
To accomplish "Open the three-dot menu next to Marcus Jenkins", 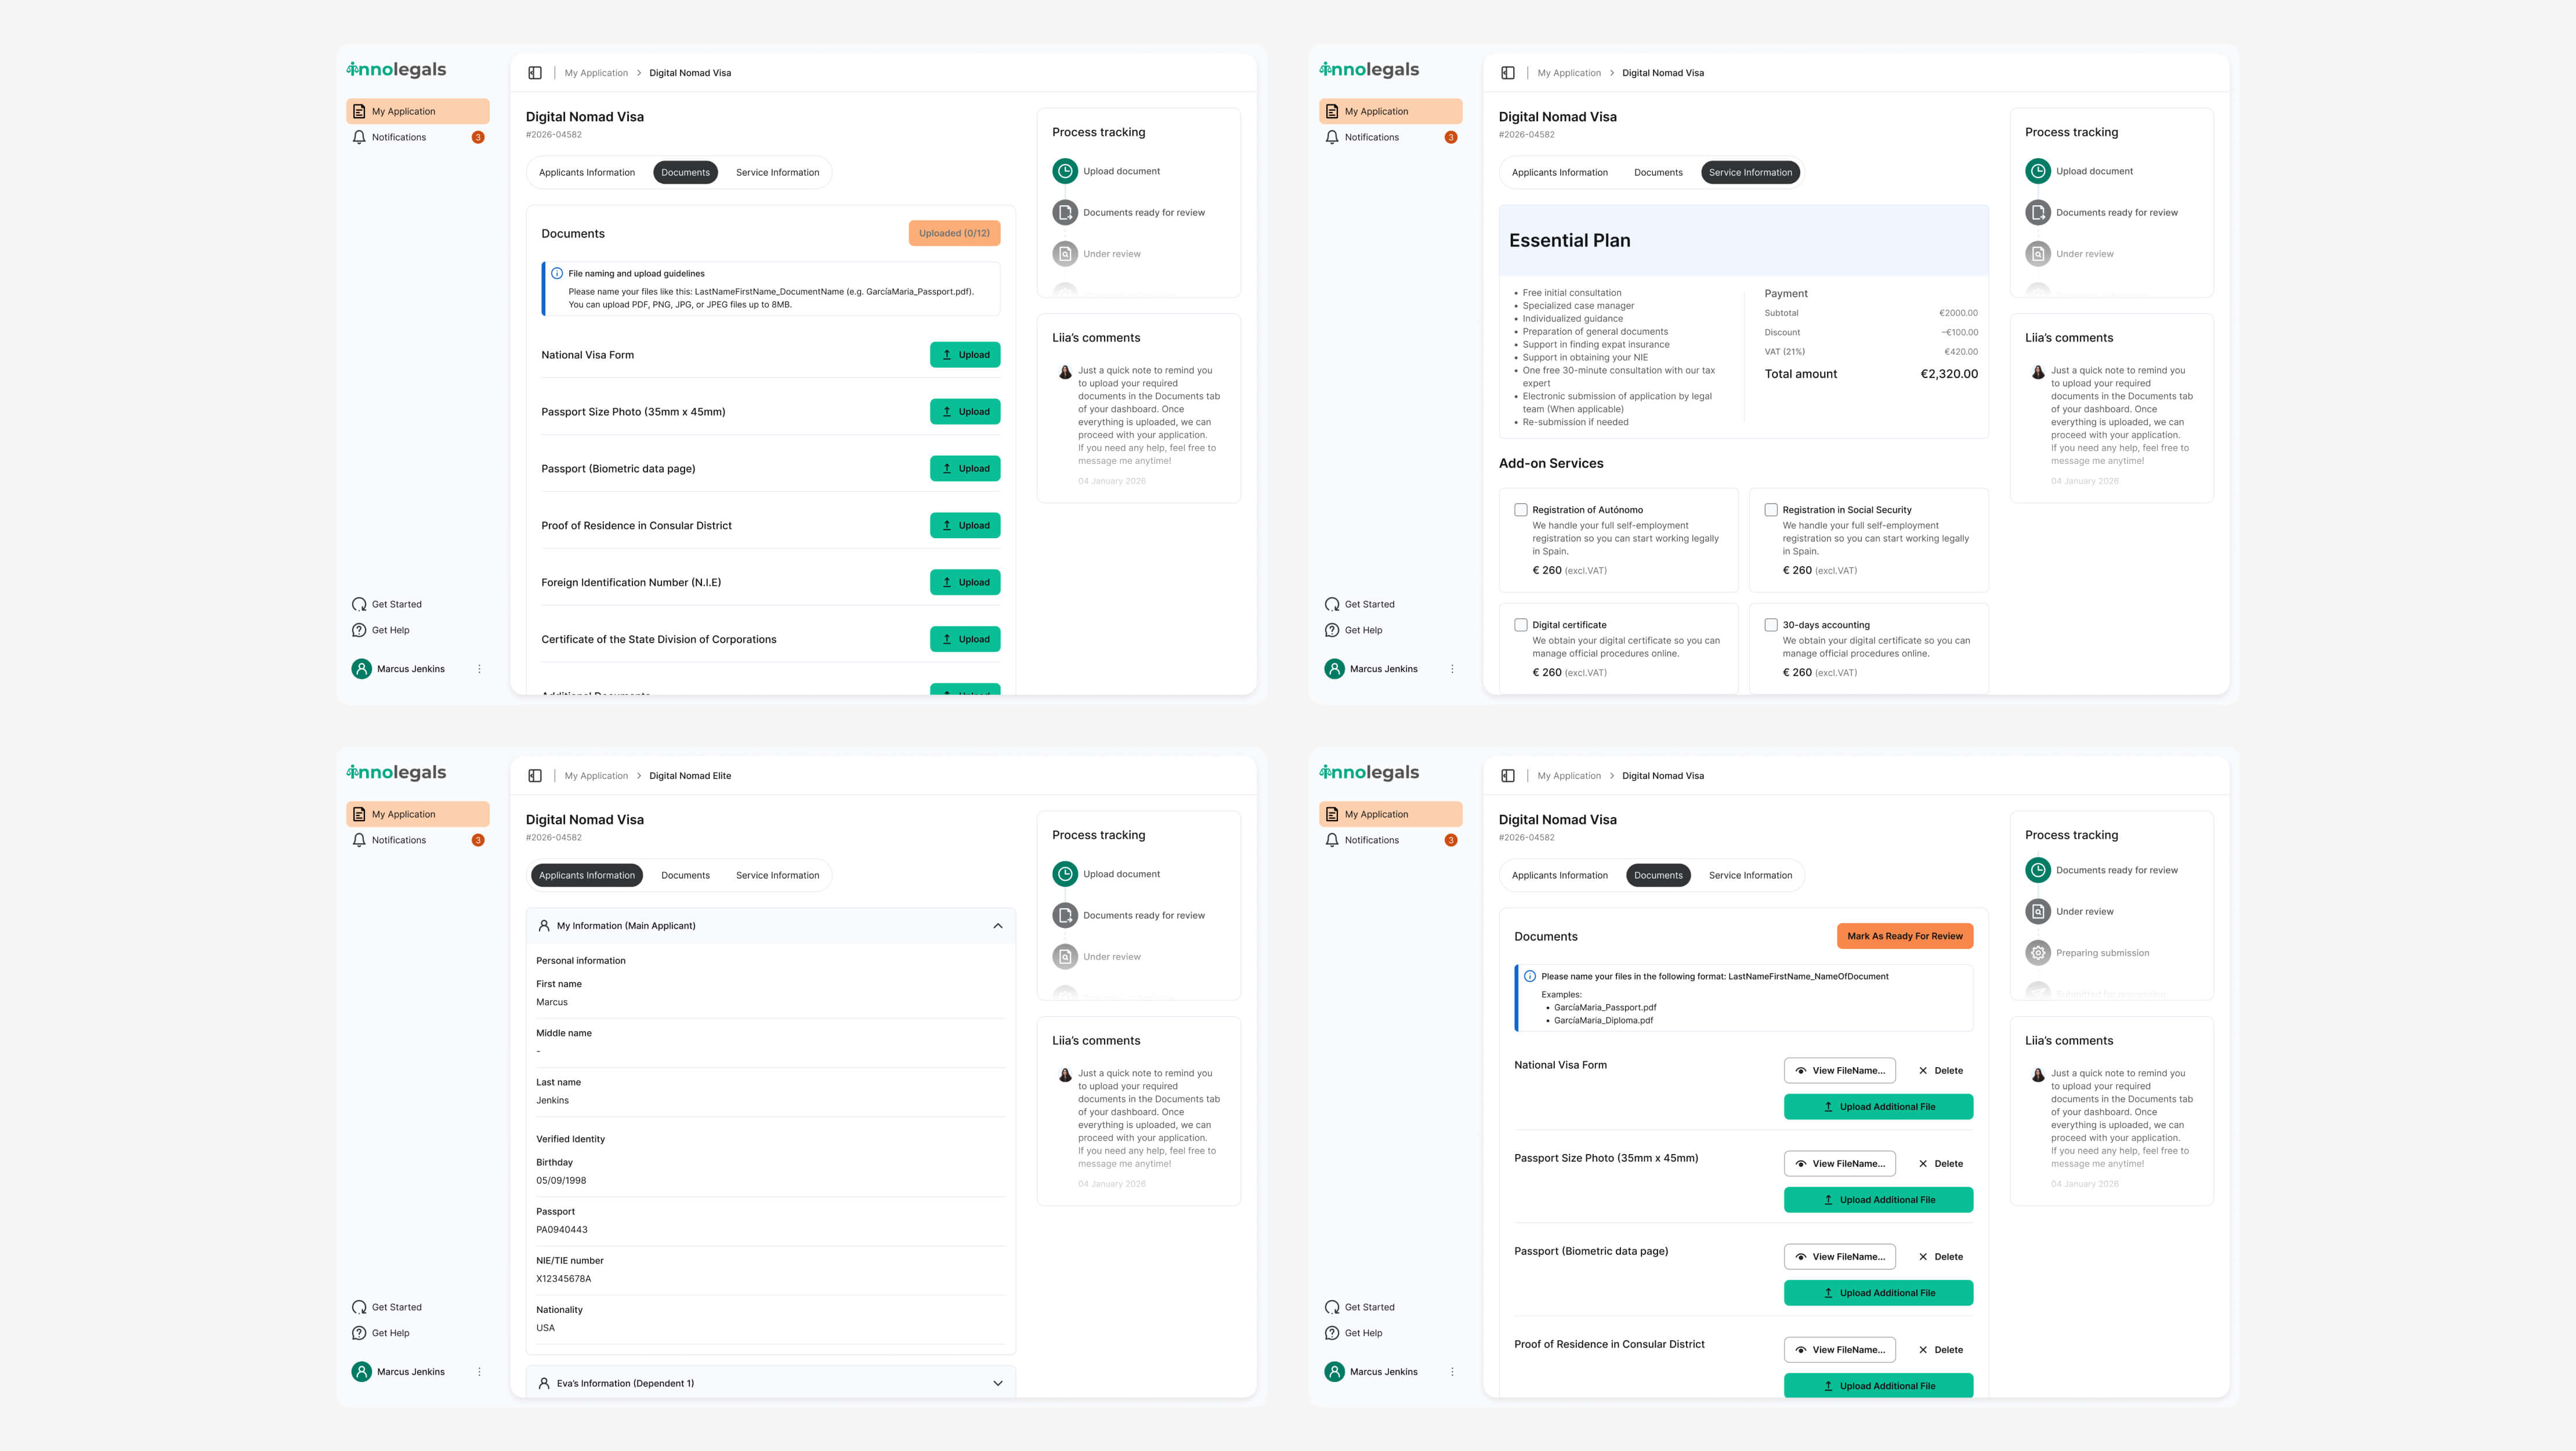I will coord(479,669).
